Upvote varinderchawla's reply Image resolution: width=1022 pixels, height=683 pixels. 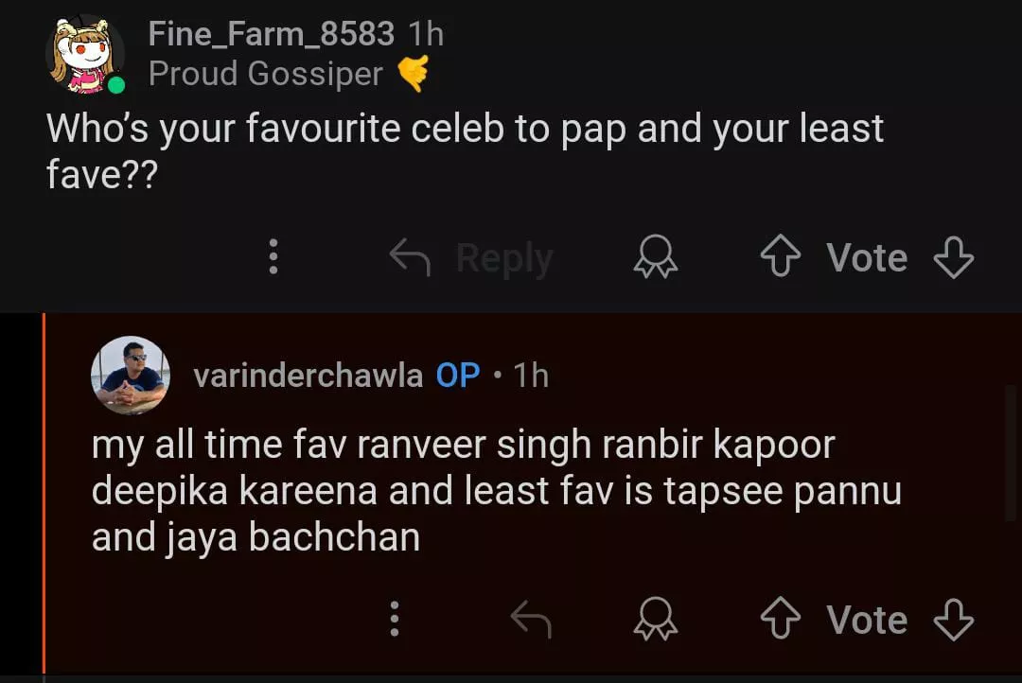point(783,620)
